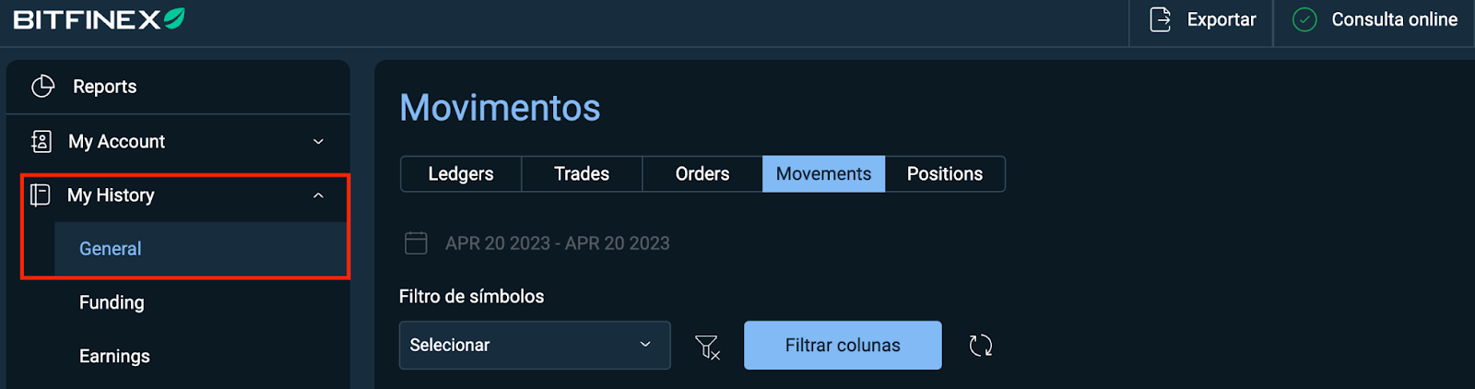Refresh the data with circular arrows icon
Image resolution: width=1475 pixels, height=389 pixels.
tap(981, 346)
